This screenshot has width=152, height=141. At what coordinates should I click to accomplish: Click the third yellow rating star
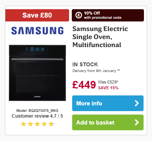pyautogui.click(x=37, y=124)
